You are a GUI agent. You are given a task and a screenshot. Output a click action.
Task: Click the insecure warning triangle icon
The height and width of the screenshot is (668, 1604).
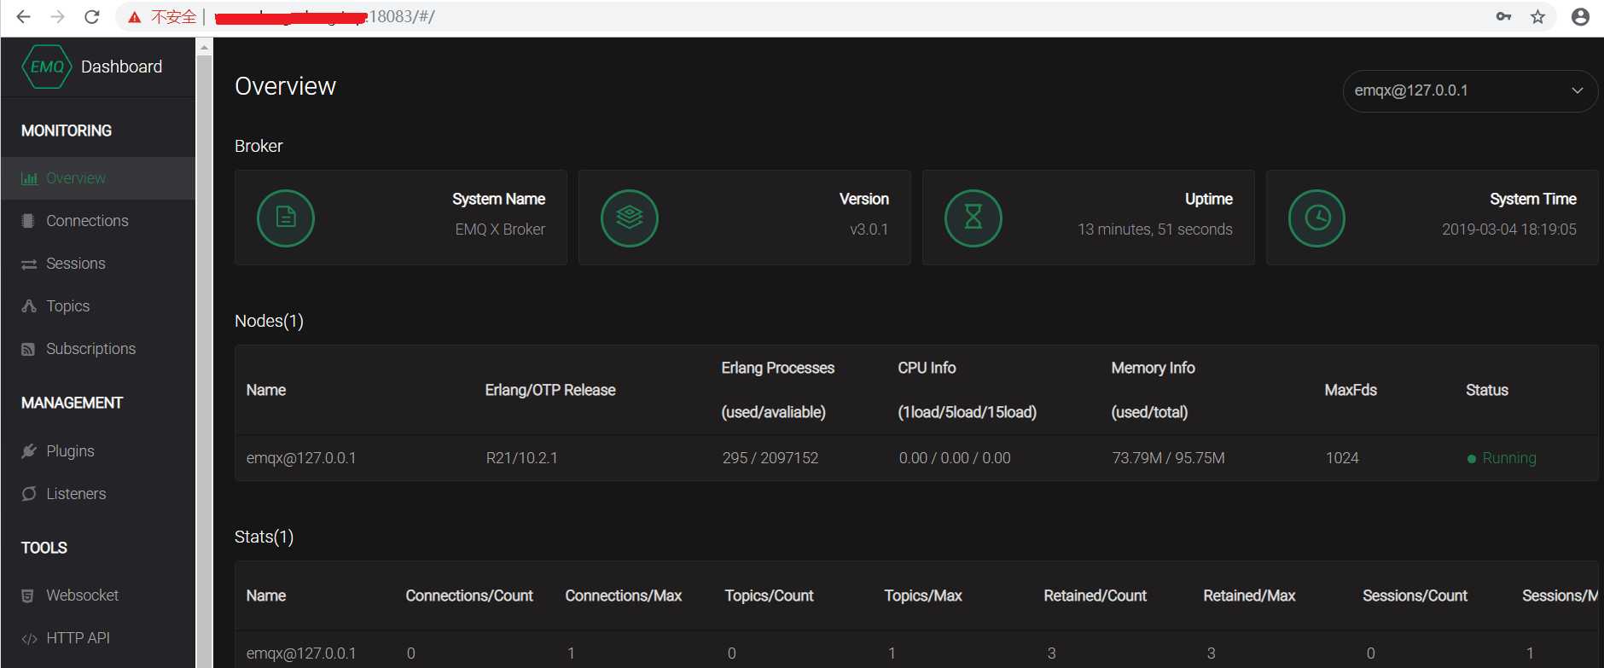point(135,17)
